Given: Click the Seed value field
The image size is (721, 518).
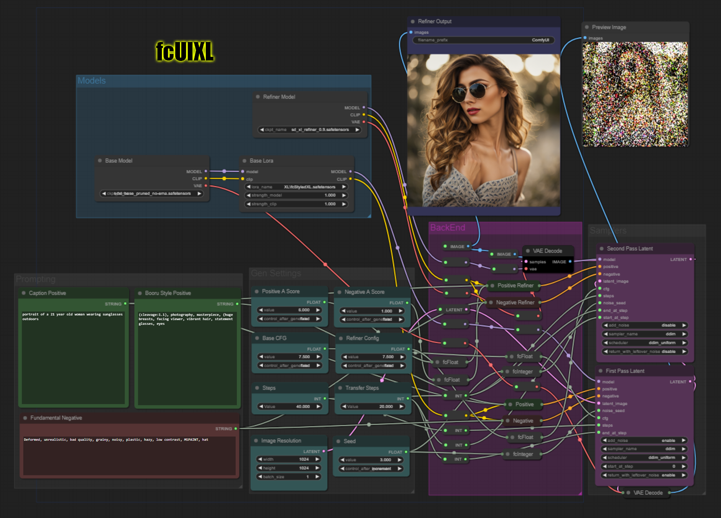Looking at the screenshot, I should [371, 460].
